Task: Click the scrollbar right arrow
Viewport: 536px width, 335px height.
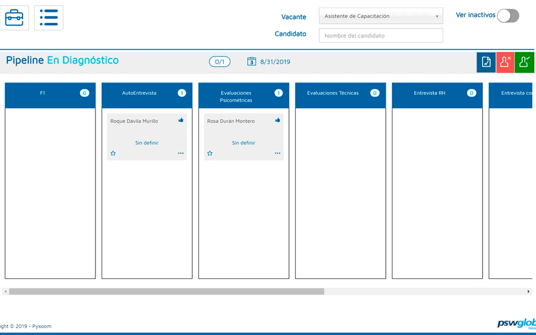Action: coord(529,291)
